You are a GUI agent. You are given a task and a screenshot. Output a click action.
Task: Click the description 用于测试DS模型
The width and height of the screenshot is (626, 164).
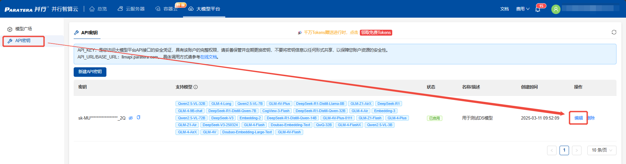477,118
